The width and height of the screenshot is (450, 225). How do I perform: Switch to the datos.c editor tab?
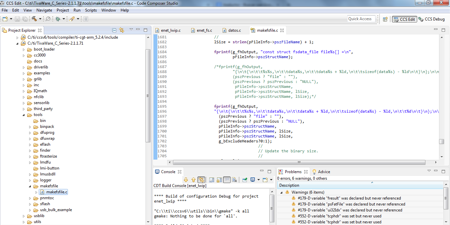coord(231,30)
